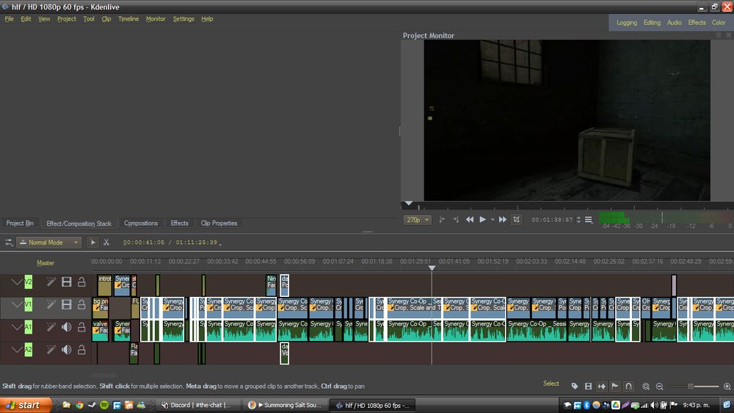Viewport: 734px width, 413px height.
Task: Lock track V1
Action: (x=81, y=304)
